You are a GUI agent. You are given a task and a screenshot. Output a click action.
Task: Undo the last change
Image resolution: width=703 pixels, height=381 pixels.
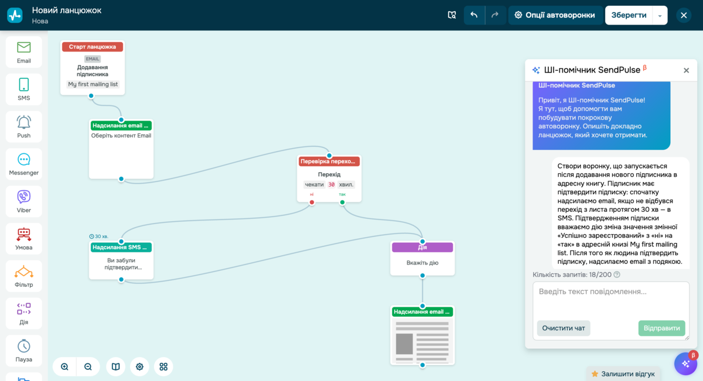[474, 15]
